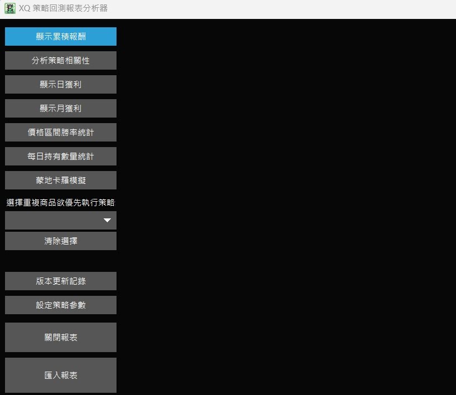
Task: Show cumulative returns via 顯示累積報酬
Action: (61, 36)
